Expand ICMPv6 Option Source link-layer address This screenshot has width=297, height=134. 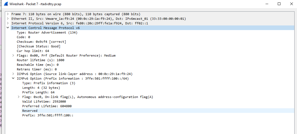pos(14,74)
